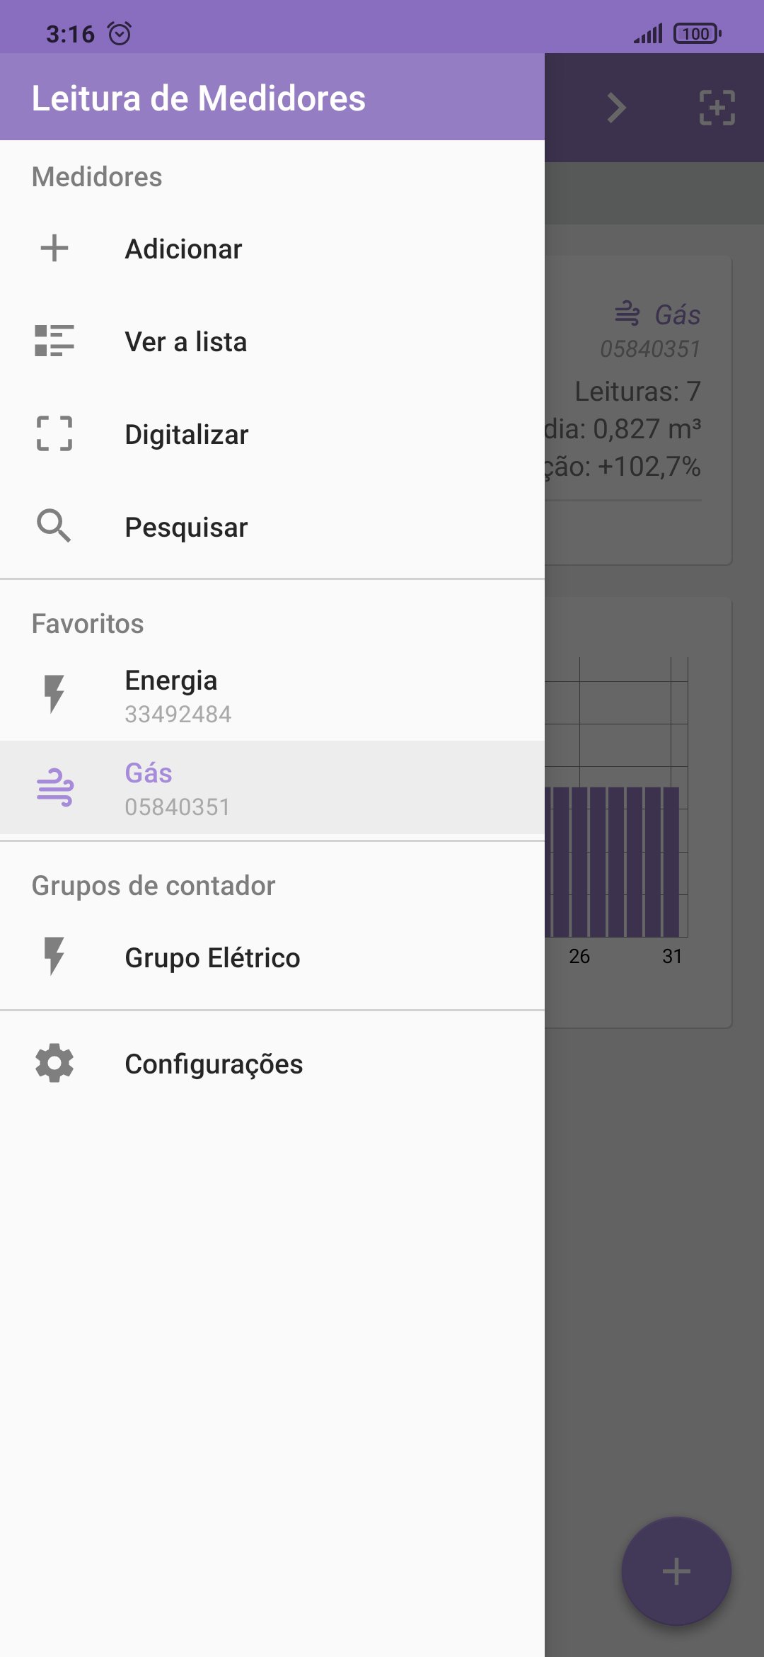764x1657 pixels.
Task: Click the list icon beside Ver a lista
Action: click(54, 341)
